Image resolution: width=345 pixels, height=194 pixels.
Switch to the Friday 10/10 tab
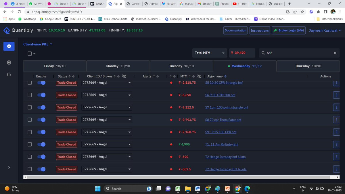click(55, 66)
